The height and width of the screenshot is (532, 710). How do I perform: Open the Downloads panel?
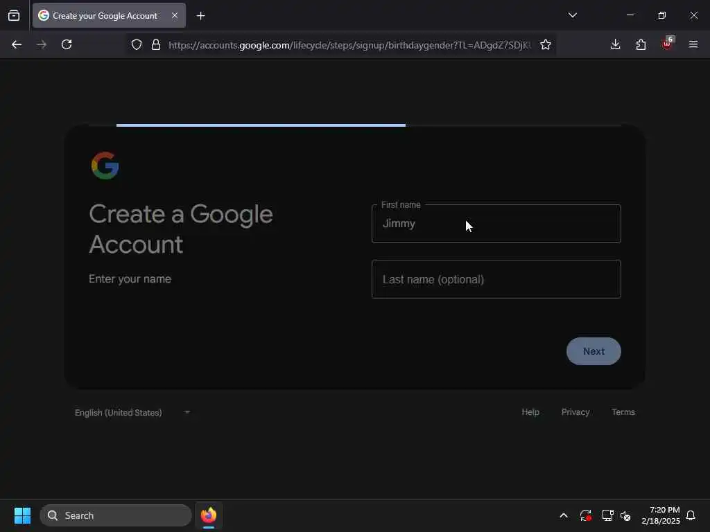pyautogui.click(x=615, y=44)
